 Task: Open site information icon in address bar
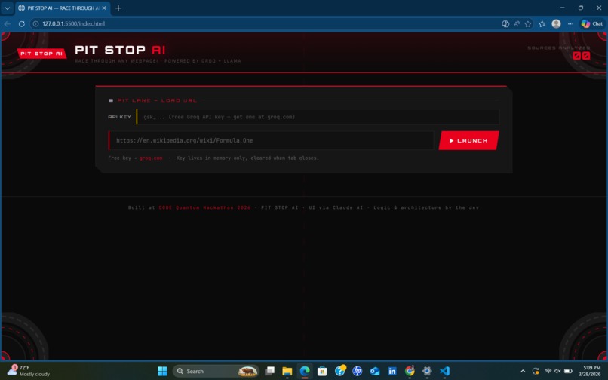coord(35,23)
